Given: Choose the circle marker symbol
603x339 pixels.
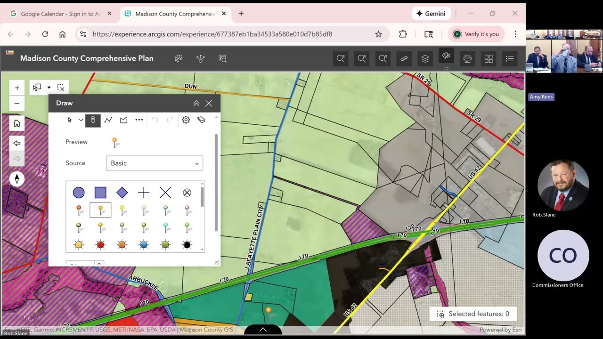Looking at the screenshot, I should click(x=79, y=193).
